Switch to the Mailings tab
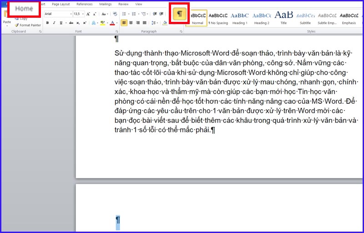 (x=106, y=4)
